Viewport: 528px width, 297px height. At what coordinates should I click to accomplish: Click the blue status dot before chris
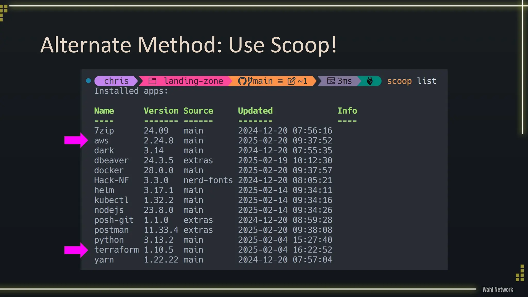pyautogui.click(x=88, y=81)
